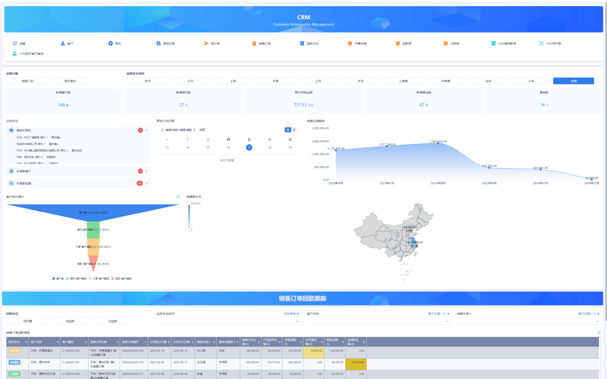Open the 销售负责人 filter dropdown
The image size is (607, 379).
pos(529,321)
